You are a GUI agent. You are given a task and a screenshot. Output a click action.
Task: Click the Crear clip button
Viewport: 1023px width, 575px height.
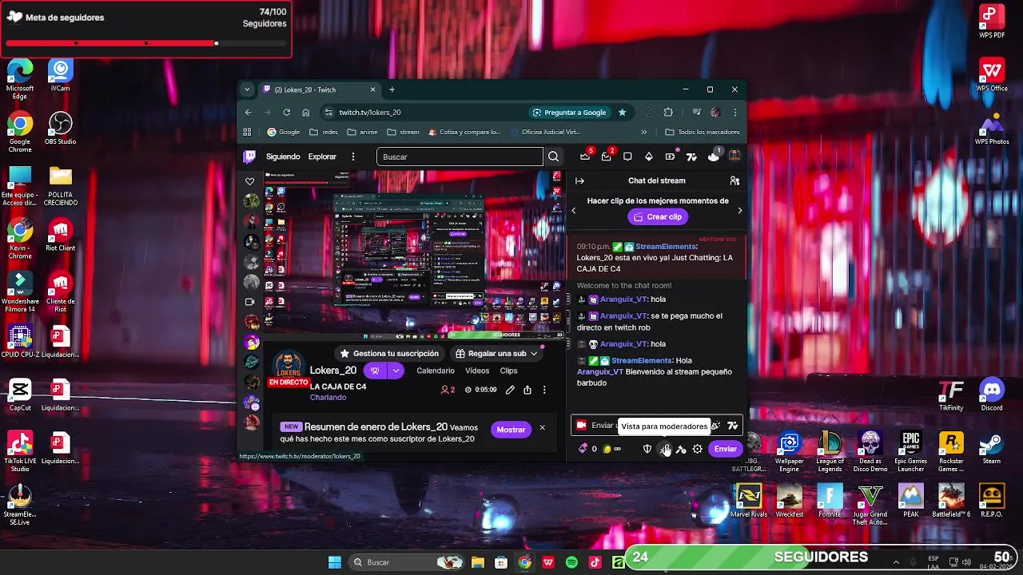[658, 217]
